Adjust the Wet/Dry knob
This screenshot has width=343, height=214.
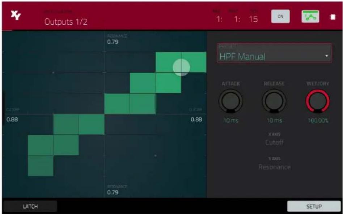pyautogui.click(x=318, y=101)
